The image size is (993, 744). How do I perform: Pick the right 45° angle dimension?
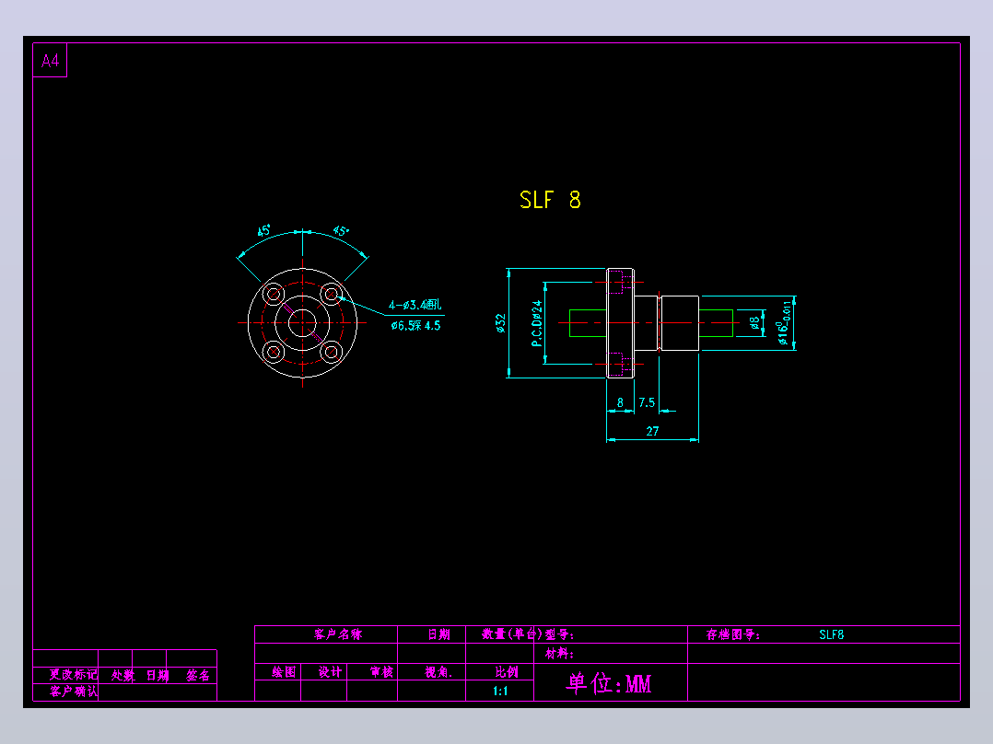click(x=341, y=230)
